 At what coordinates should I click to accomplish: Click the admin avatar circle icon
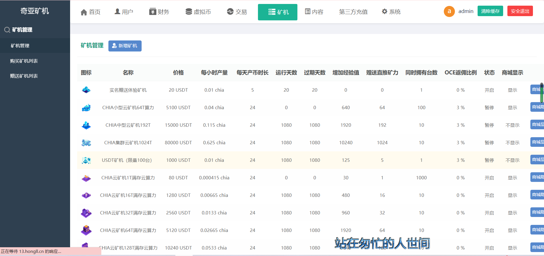tap(449, 11)
